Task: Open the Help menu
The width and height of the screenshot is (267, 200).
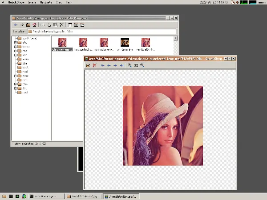Action: [69, 2]
